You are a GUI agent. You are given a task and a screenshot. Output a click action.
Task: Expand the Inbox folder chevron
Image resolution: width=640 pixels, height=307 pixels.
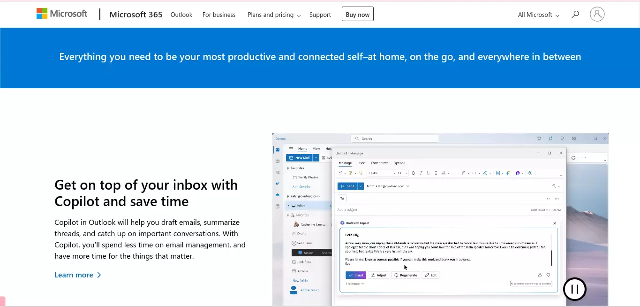[x=288, y=206]
